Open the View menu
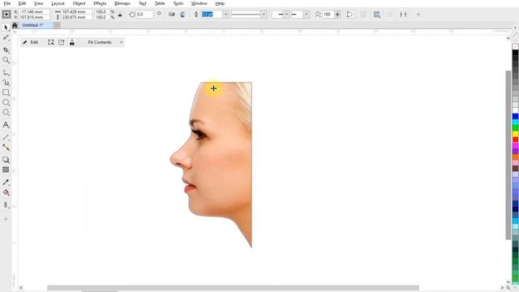Viewport: 519px width, 292px height. pyautogui.click(x=38, y=3)
